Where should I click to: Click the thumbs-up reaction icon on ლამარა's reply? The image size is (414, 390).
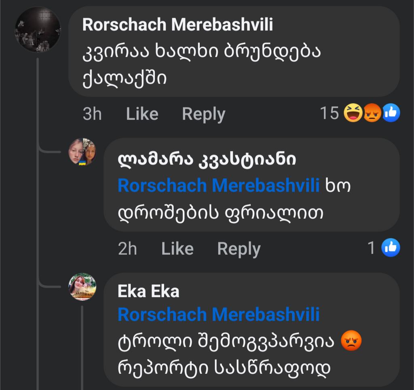391,247
